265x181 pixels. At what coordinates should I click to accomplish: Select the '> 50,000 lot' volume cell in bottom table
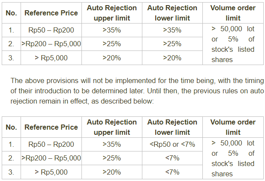click(x=233, y=158)
